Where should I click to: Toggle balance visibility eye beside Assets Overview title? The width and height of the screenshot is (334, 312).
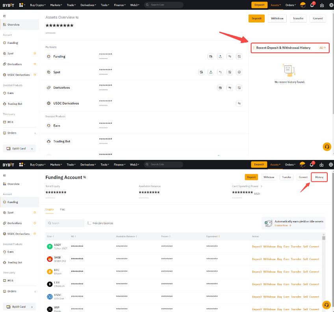pos(77,18)
